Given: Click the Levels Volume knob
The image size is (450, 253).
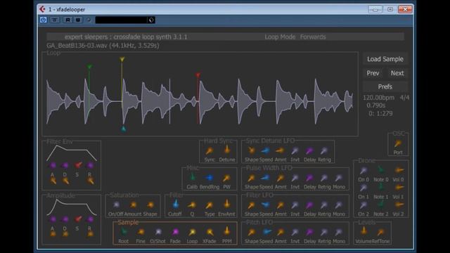Looking at the screenshot, I should [x=364, y=231].
